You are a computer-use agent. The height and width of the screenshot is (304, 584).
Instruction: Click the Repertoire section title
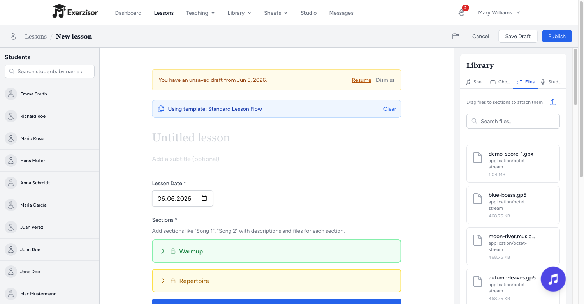point(194,281)
